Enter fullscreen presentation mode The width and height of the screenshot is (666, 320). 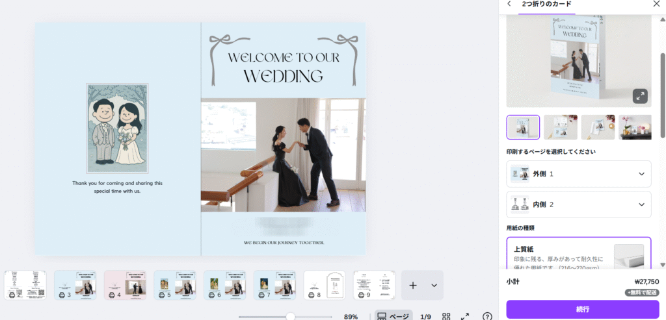click(x=465, y=317)
